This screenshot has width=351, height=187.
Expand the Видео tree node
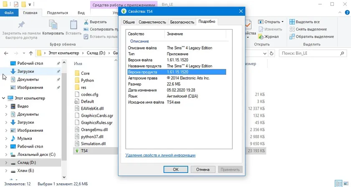click(6, 106)
